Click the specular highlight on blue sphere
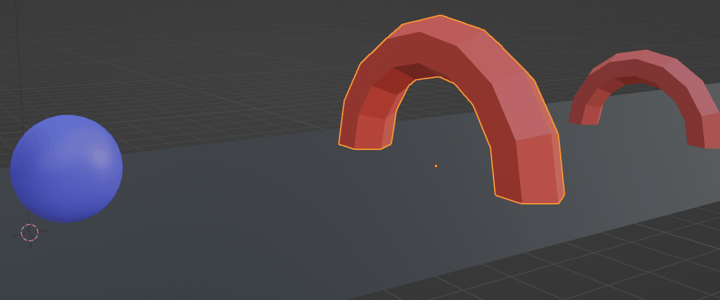This screenshot has width=720, height=300. (x=100, y=156)
